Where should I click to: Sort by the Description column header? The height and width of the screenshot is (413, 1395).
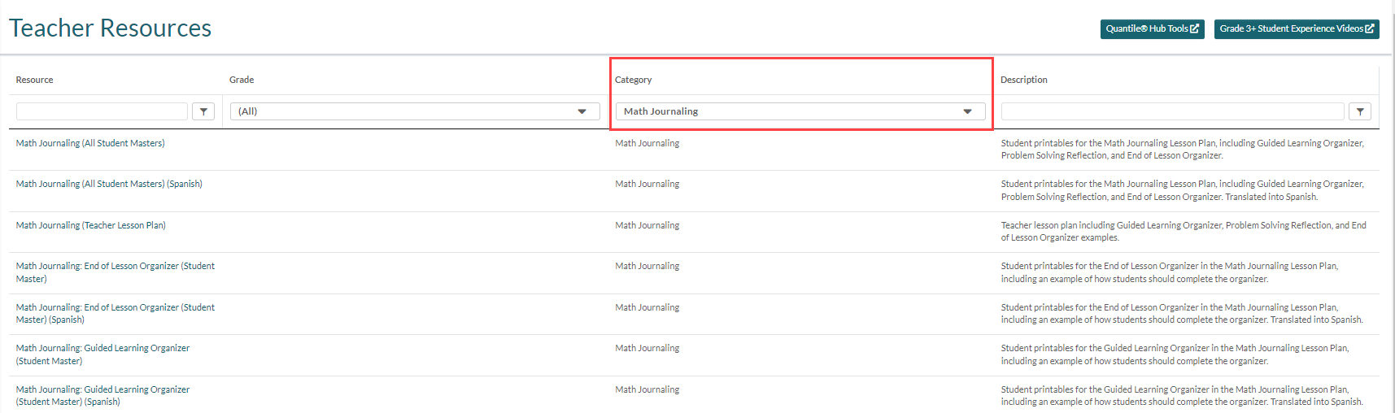coord(1024,80)
